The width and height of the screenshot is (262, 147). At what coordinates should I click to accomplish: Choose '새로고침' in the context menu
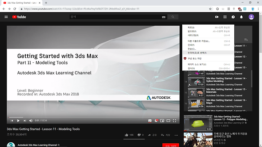pos(208,35)
